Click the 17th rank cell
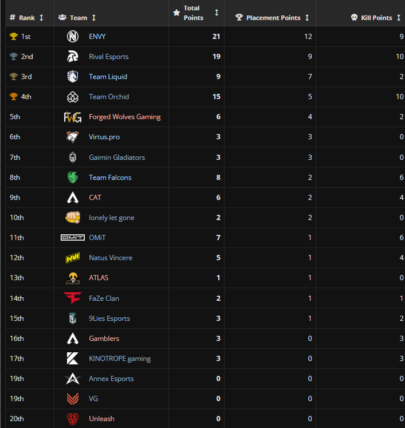Image resolution: width=405 pixels, height=428 pixels. click(x=30, y=359)
